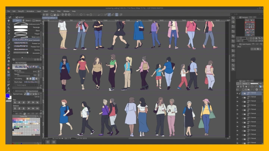Open the Filter menu
Viewport: 269px width, 151px height.
pos(59,11)
